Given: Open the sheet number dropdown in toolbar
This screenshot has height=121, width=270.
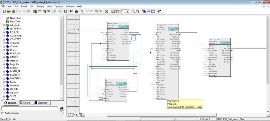Looking at the screenshot, I should (127, 11).
